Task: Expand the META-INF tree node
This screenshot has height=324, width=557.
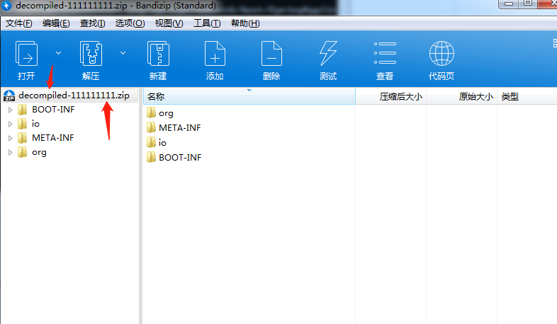Action: (x=11, y=138)
